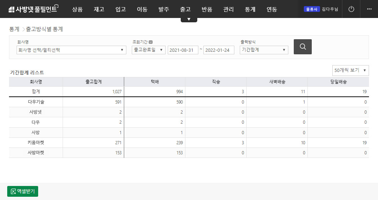Expand the menu bar down-arrow tab
This screenshot has width=378, height=200.
(x=189, y=19)
